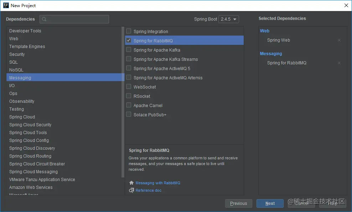Select Spring Web in Selected Dependencies

tap(279, 40)
